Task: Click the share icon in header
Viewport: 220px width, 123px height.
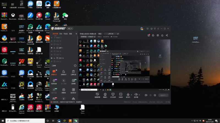Action: point(167,35)
